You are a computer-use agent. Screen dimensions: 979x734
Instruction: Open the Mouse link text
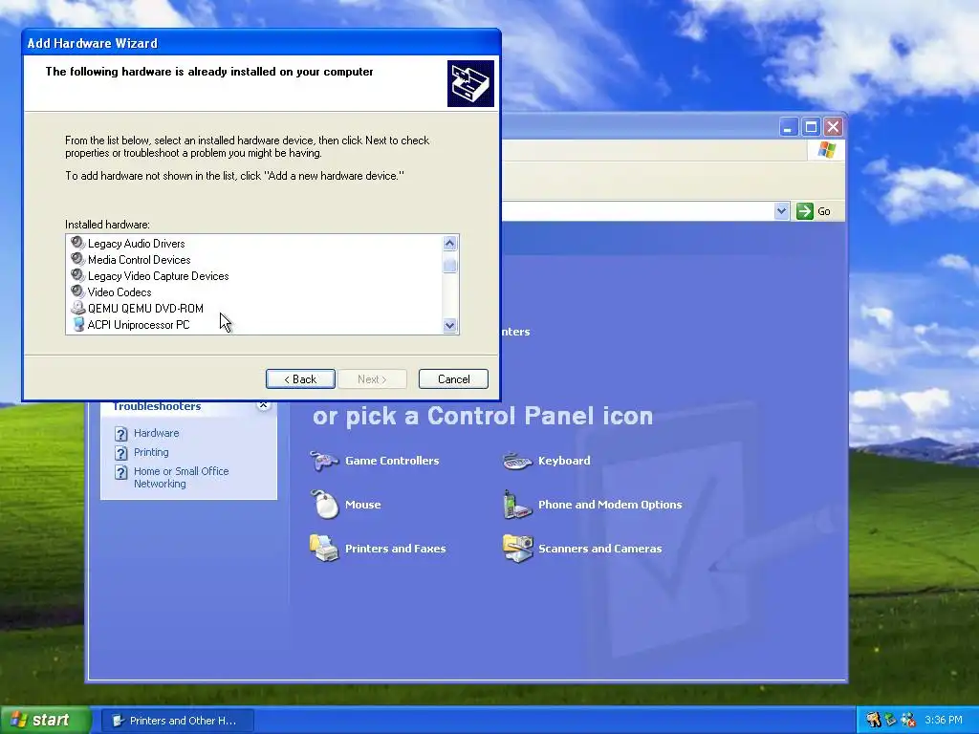(x=362, y=505)
